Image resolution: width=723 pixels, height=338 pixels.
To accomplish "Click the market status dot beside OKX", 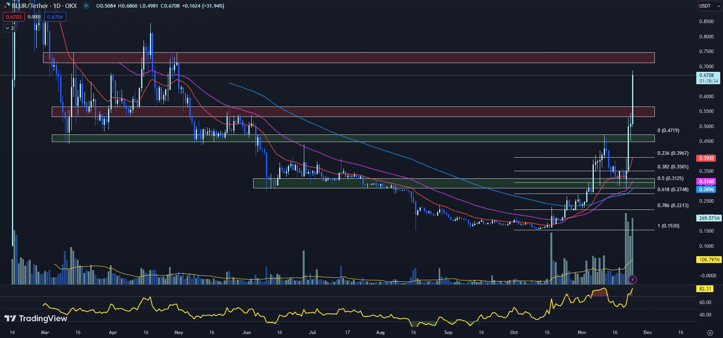I will tap(86, 6).
